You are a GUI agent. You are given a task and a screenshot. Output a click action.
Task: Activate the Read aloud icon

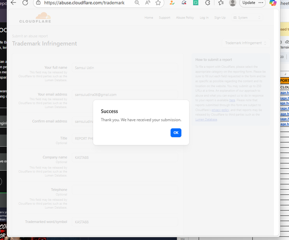pos(147,3)
